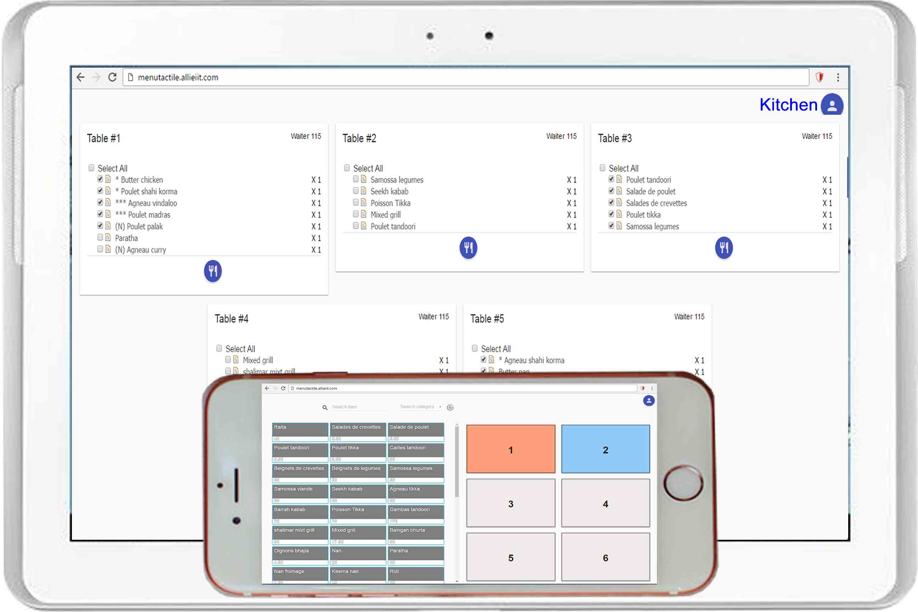Screen dimensions: 918x612
Task: Click the back arrow in tablet browser
Action: tap(81, 77)
